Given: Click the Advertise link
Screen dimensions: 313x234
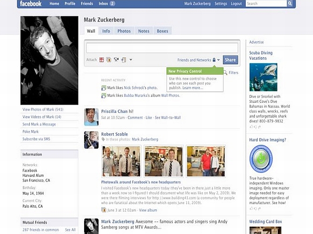Looking at the screenshot, I should point(256,42).
